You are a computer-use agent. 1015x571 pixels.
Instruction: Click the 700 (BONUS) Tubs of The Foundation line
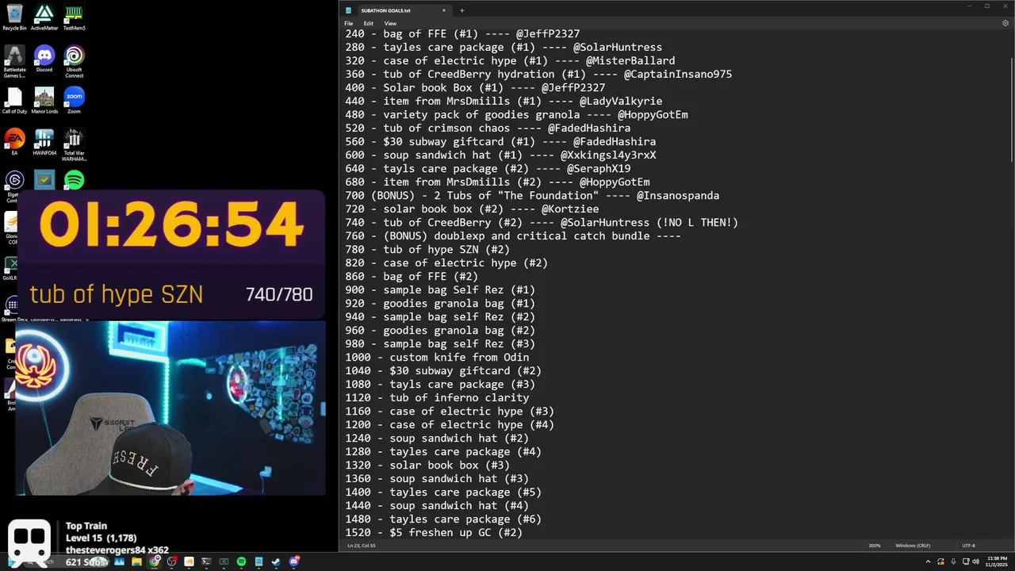[532, 196]
